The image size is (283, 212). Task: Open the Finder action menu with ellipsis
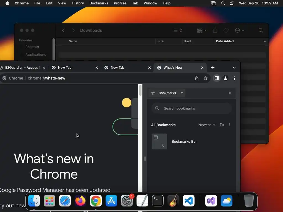240,30
